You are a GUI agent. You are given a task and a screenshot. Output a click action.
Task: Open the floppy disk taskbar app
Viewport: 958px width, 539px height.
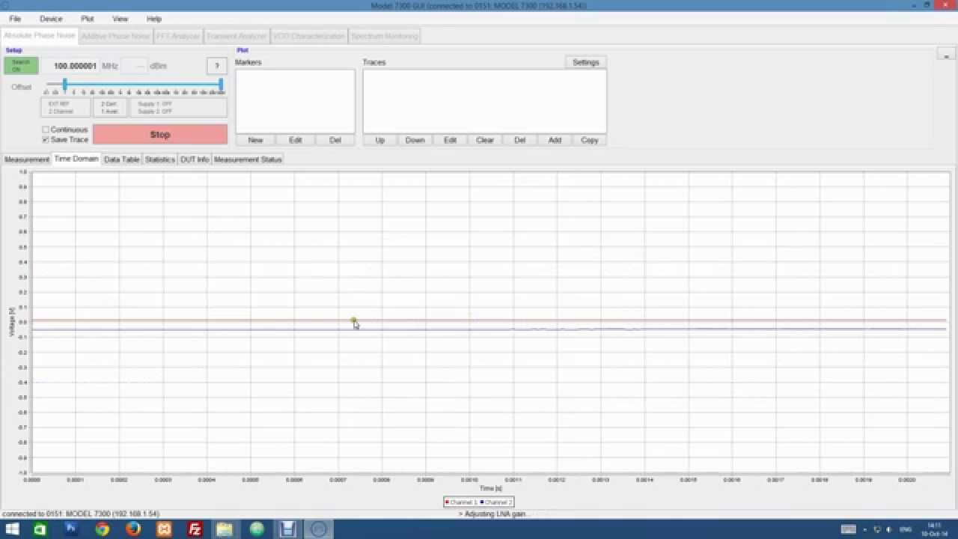point(287,529)
